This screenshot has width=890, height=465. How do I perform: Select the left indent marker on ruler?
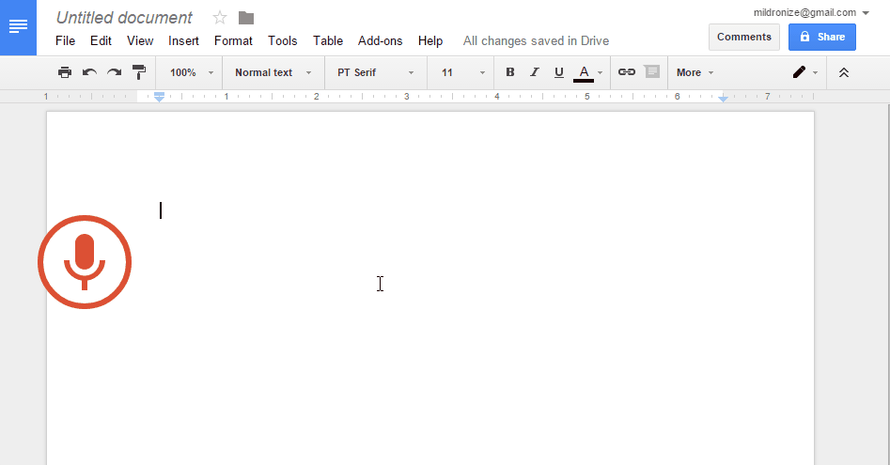(x=160, y=99)
